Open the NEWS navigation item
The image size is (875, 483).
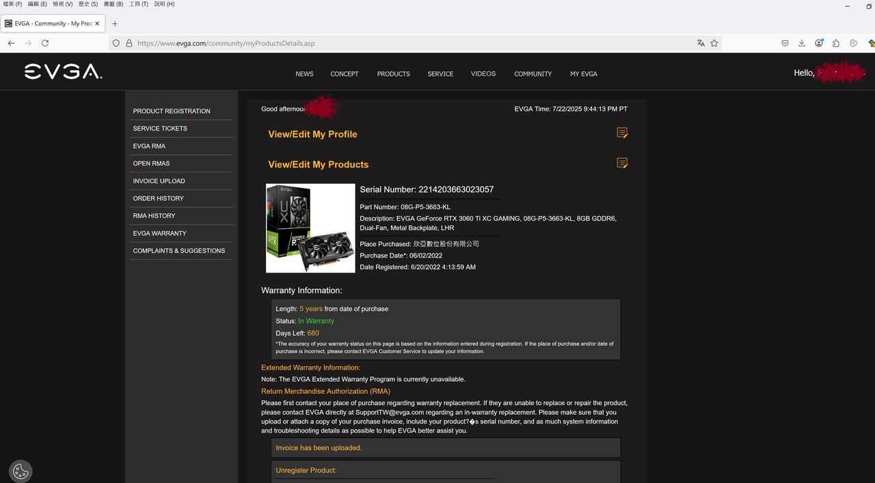pyautogui.click(x=304, y=74)
